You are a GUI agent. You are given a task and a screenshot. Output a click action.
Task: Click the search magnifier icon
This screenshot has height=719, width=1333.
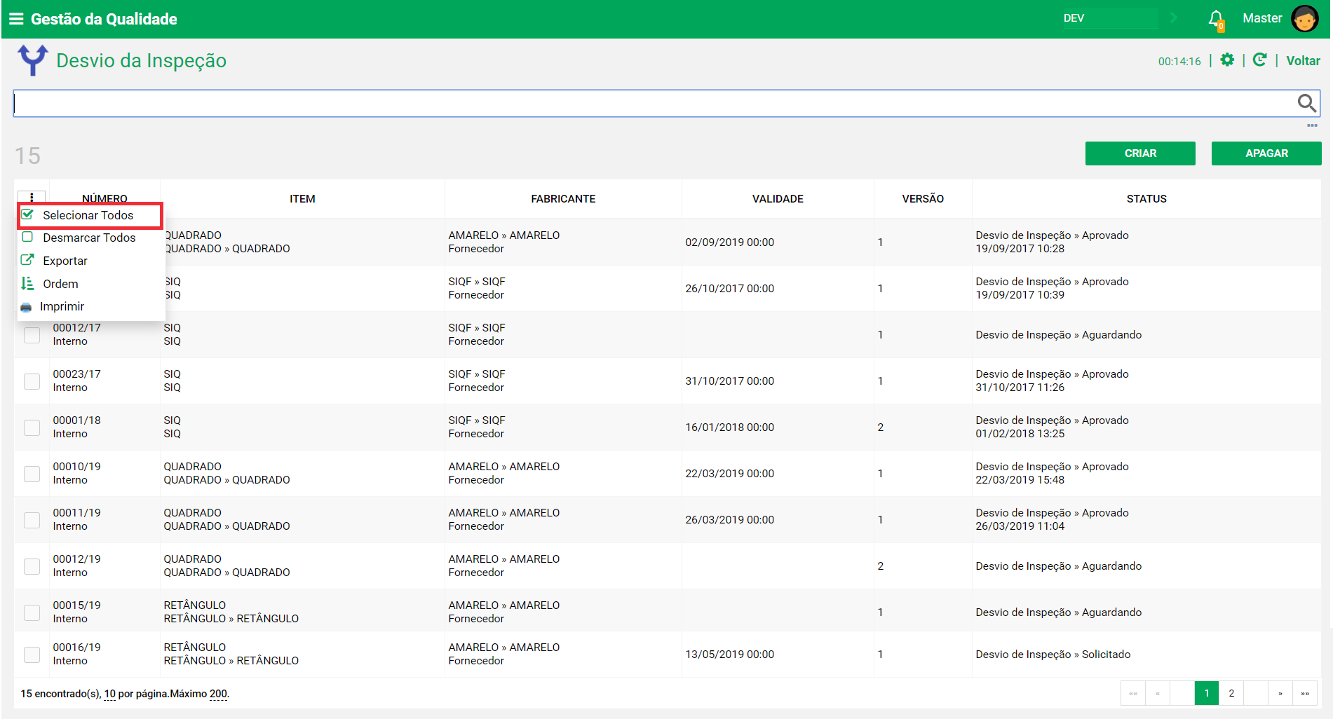(x=1306, y=103)
